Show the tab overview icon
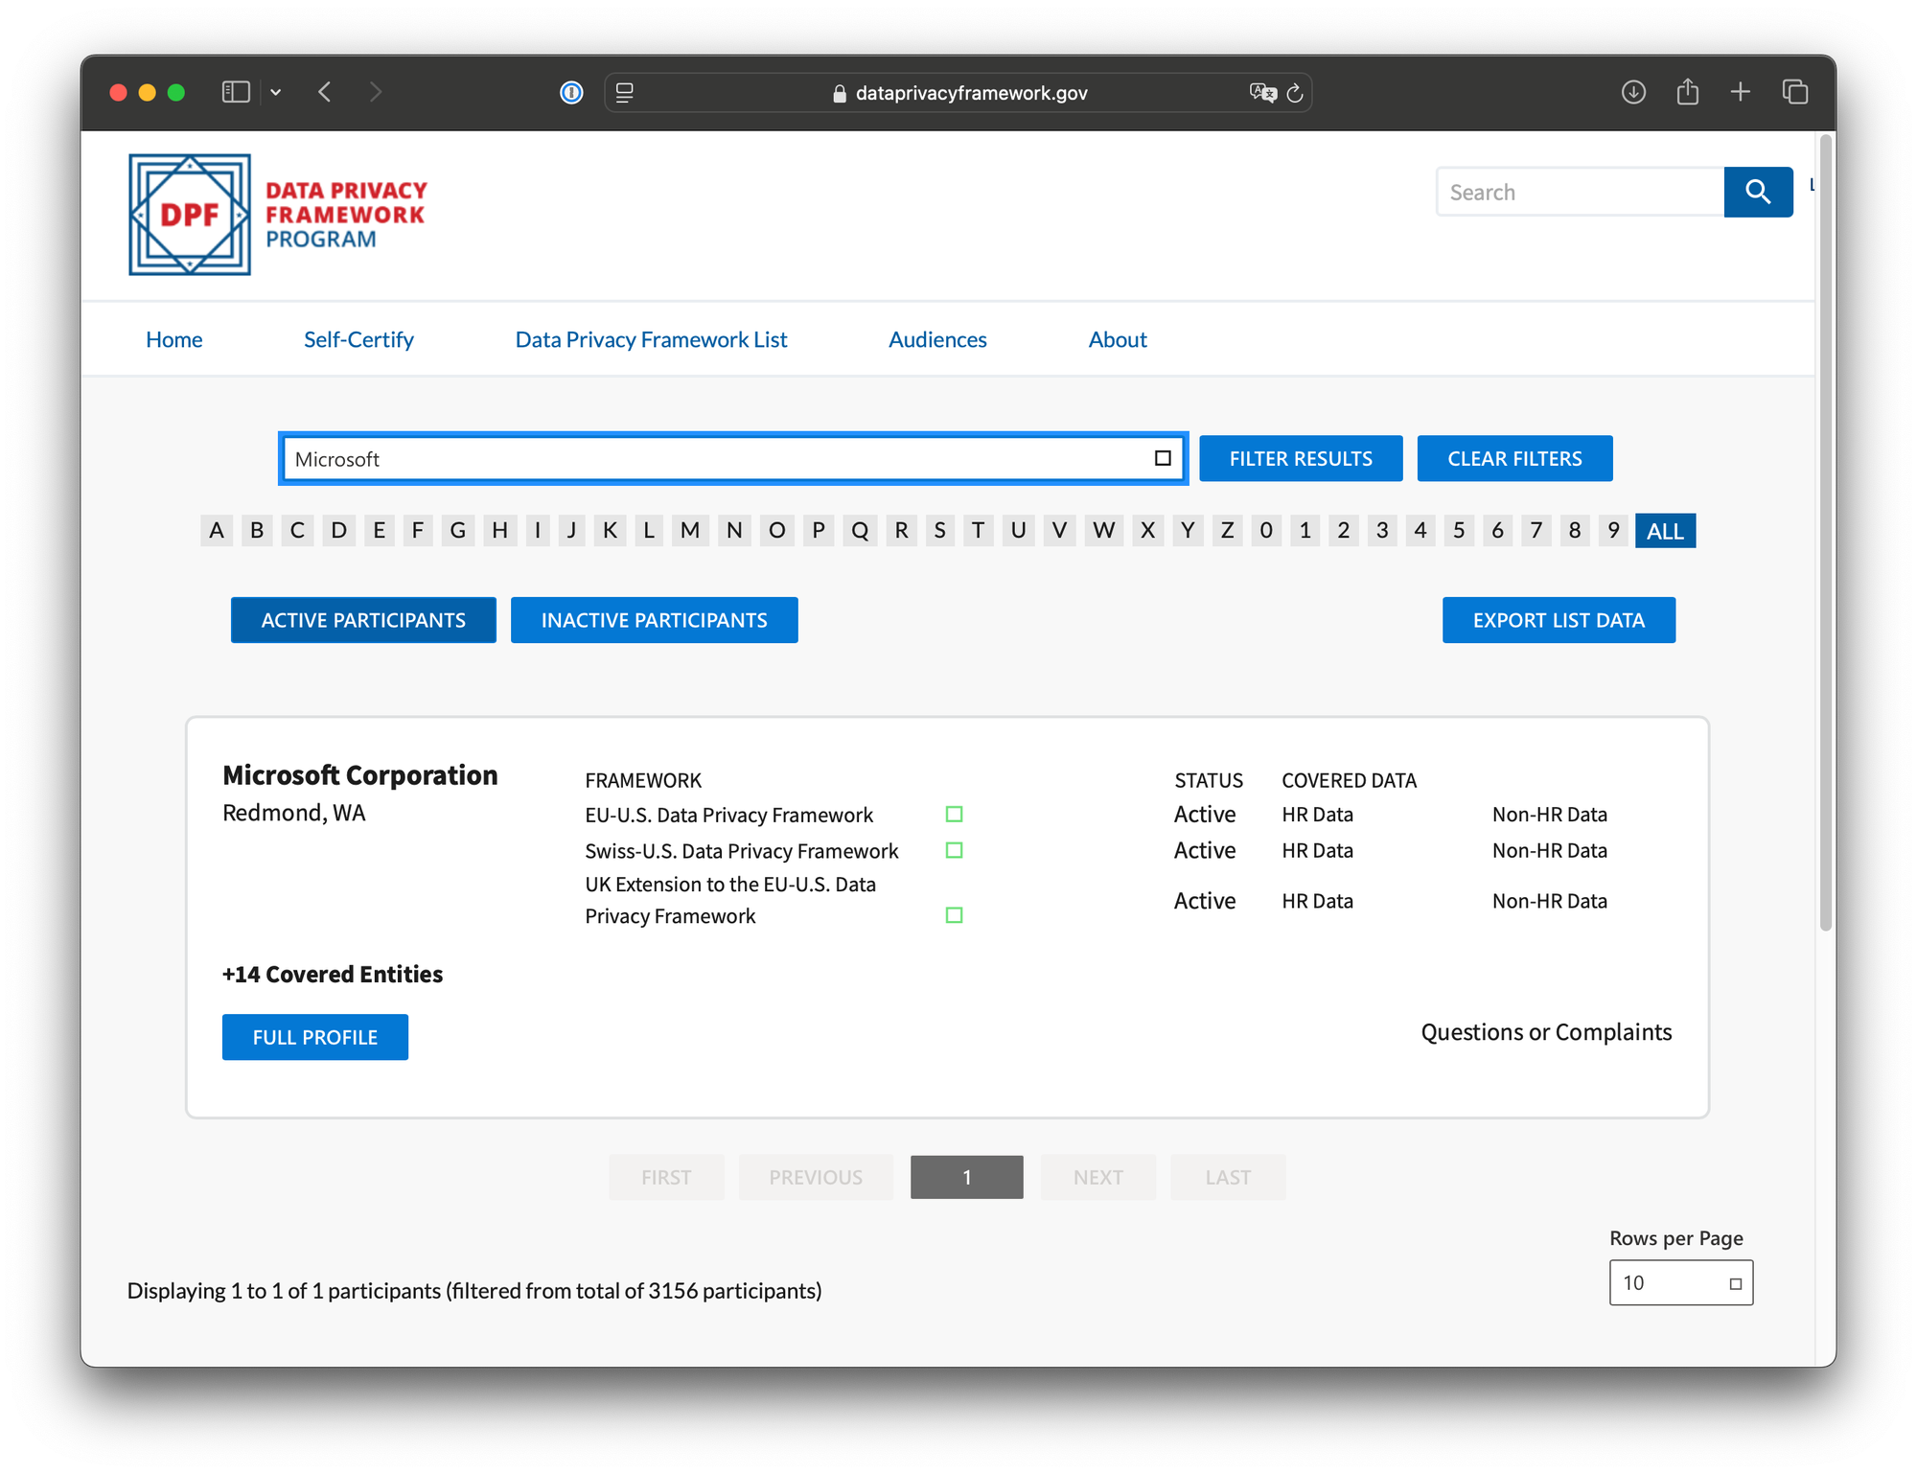This screenshot has width=1917, height=1474. tap(1795, 92)
